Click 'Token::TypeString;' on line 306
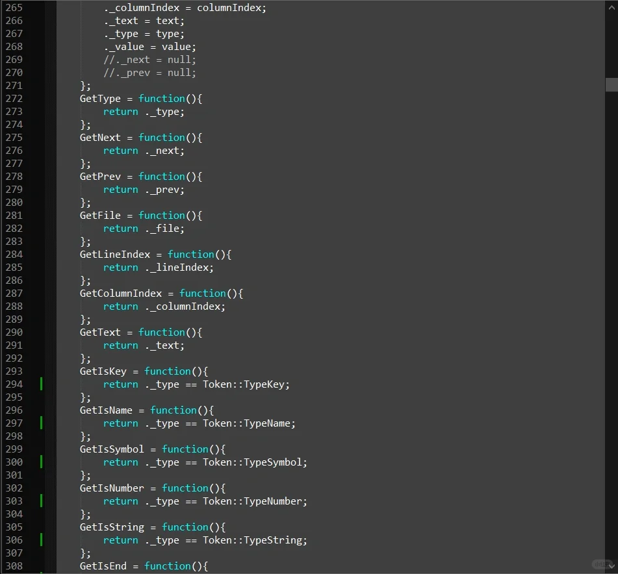 (255, 540)
